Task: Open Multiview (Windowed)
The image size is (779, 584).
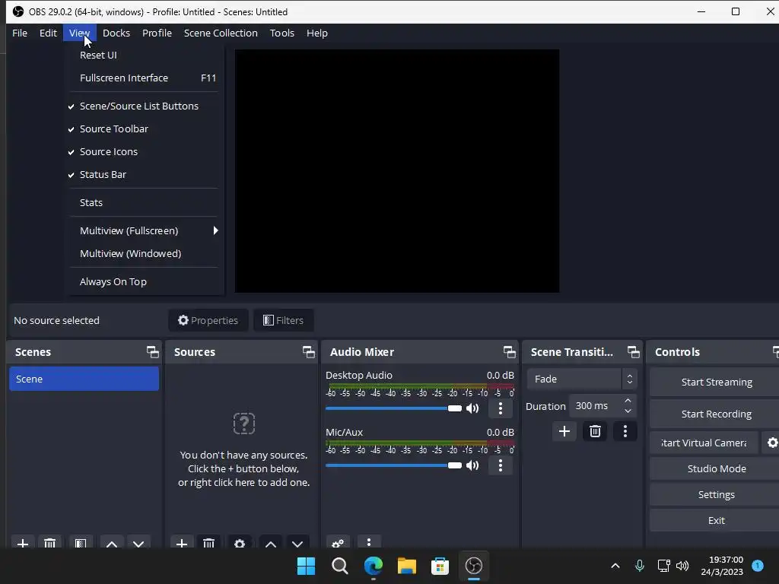Action: [x=144, y=253]
